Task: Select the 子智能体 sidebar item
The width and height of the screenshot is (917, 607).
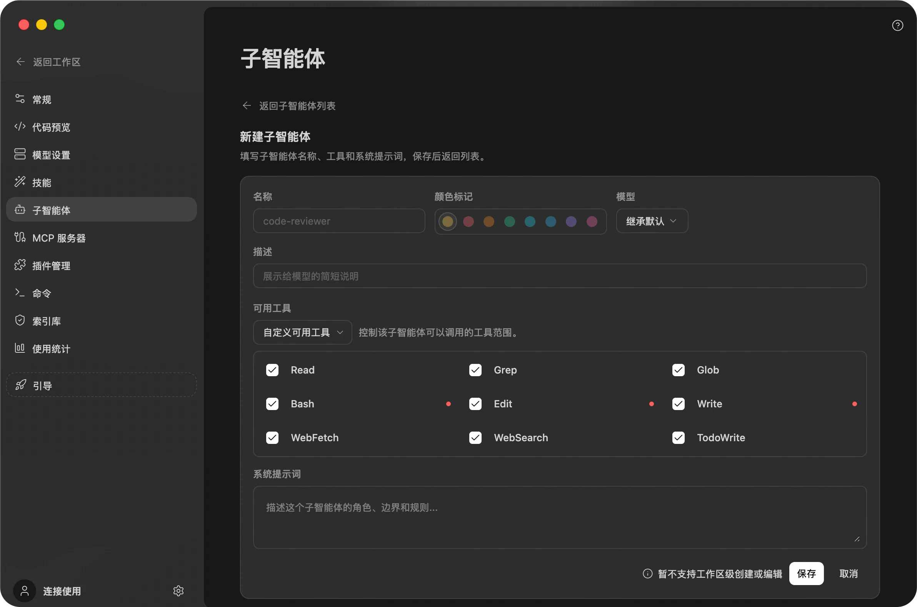Action: coord(102,210)
